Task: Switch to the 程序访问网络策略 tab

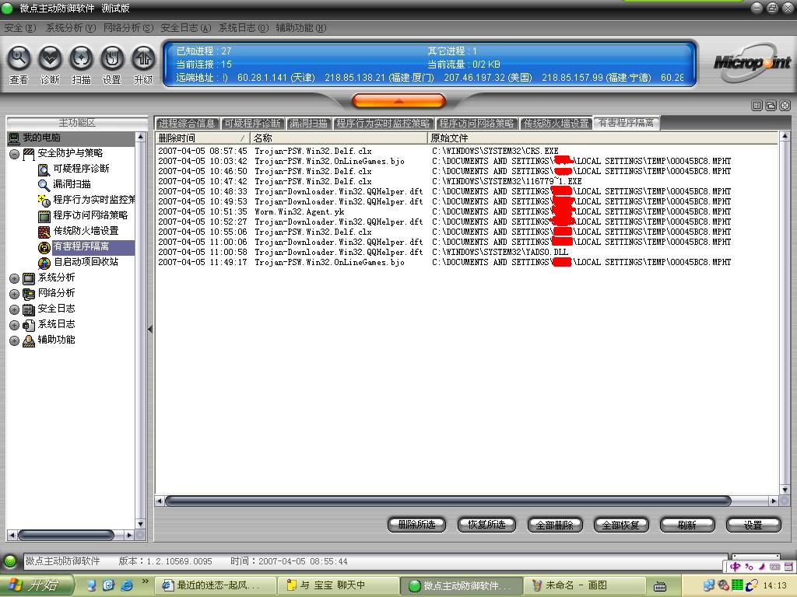Action: click(476, 124)
